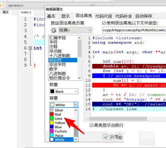The width and height of the screenshot is (166, 148).
Task: Choose White from the color list
Action: coord(61,140)
